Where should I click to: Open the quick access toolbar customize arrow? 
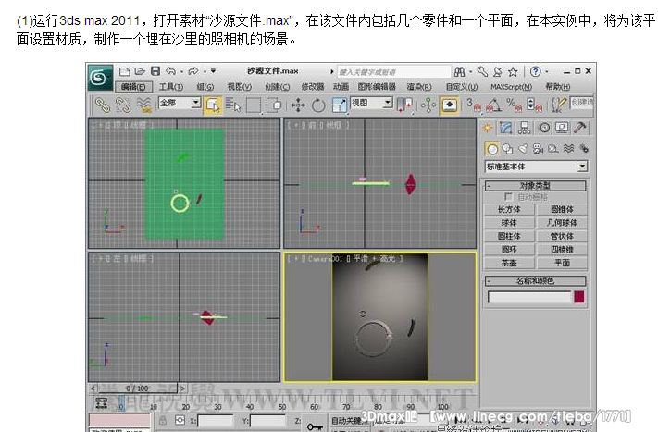pyautogui.click(x=214, y=71)
